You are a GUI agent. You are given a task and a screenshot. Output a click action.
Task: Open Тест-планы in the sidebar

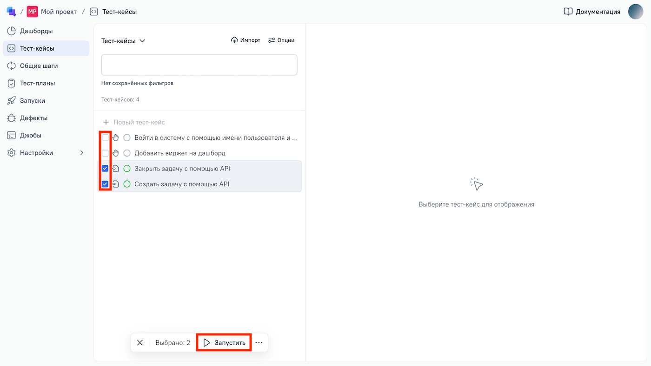point(37,84)
